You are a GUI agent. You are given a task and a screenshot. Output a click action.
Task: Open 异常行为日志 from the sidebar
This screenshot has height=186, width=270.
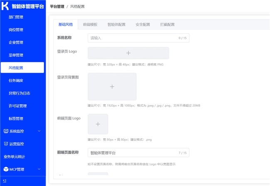click(x=19, y=93)
